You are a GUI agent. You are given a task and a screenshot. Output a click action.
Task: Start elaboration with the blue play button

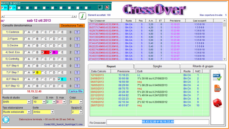6,120
